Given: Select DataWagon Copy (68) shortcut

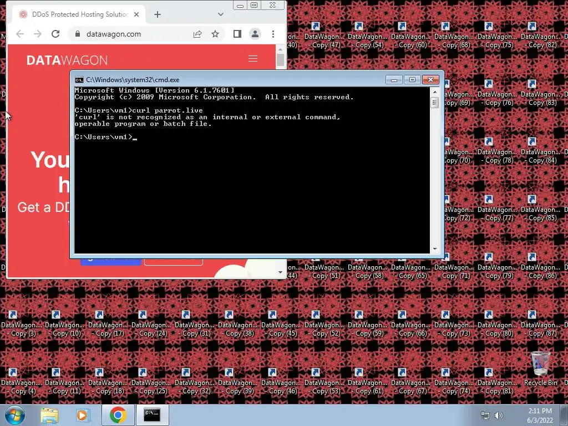Looking at the screenshot, I should (454, 35).
